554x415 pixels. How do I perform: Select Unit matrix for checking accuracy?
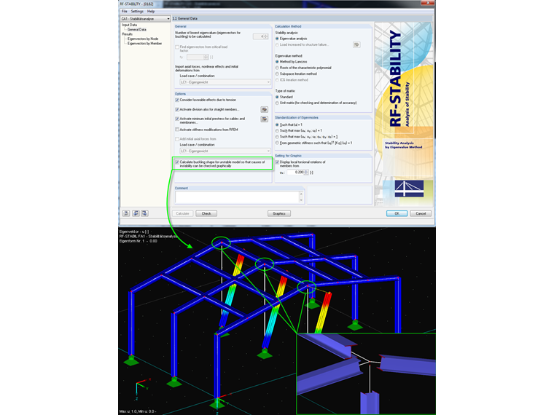click(x=277, y=103)
